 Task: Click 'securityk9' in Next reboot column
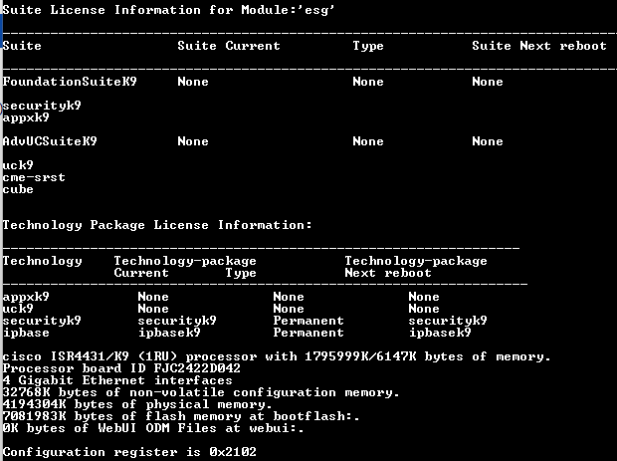448,321
